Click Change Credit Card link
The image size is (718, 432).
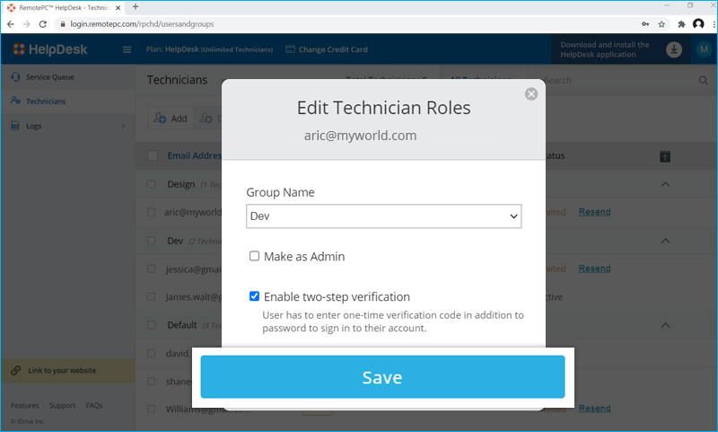tap(327, 49)
